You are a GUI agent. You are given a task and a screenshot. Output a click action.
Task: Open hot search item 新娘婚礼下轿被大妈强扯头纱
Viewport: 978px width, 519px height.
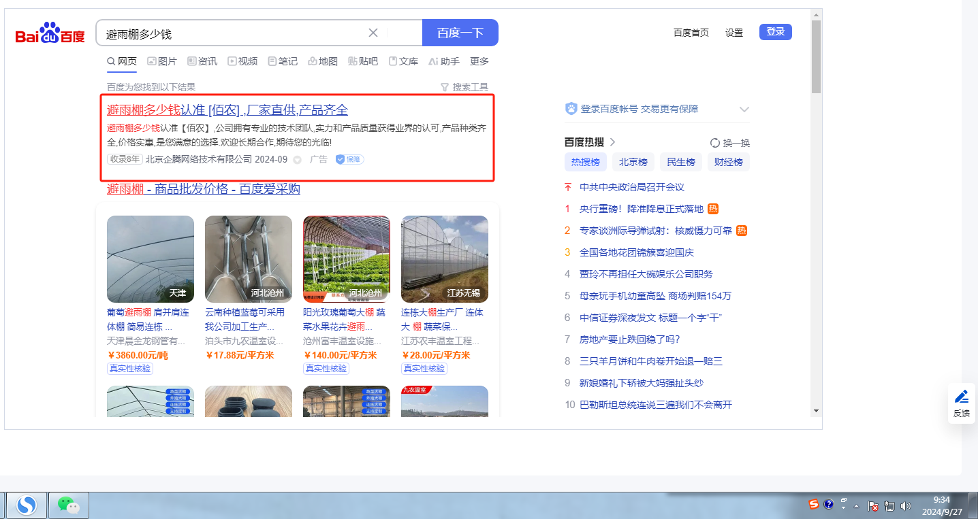pos(642,383)
